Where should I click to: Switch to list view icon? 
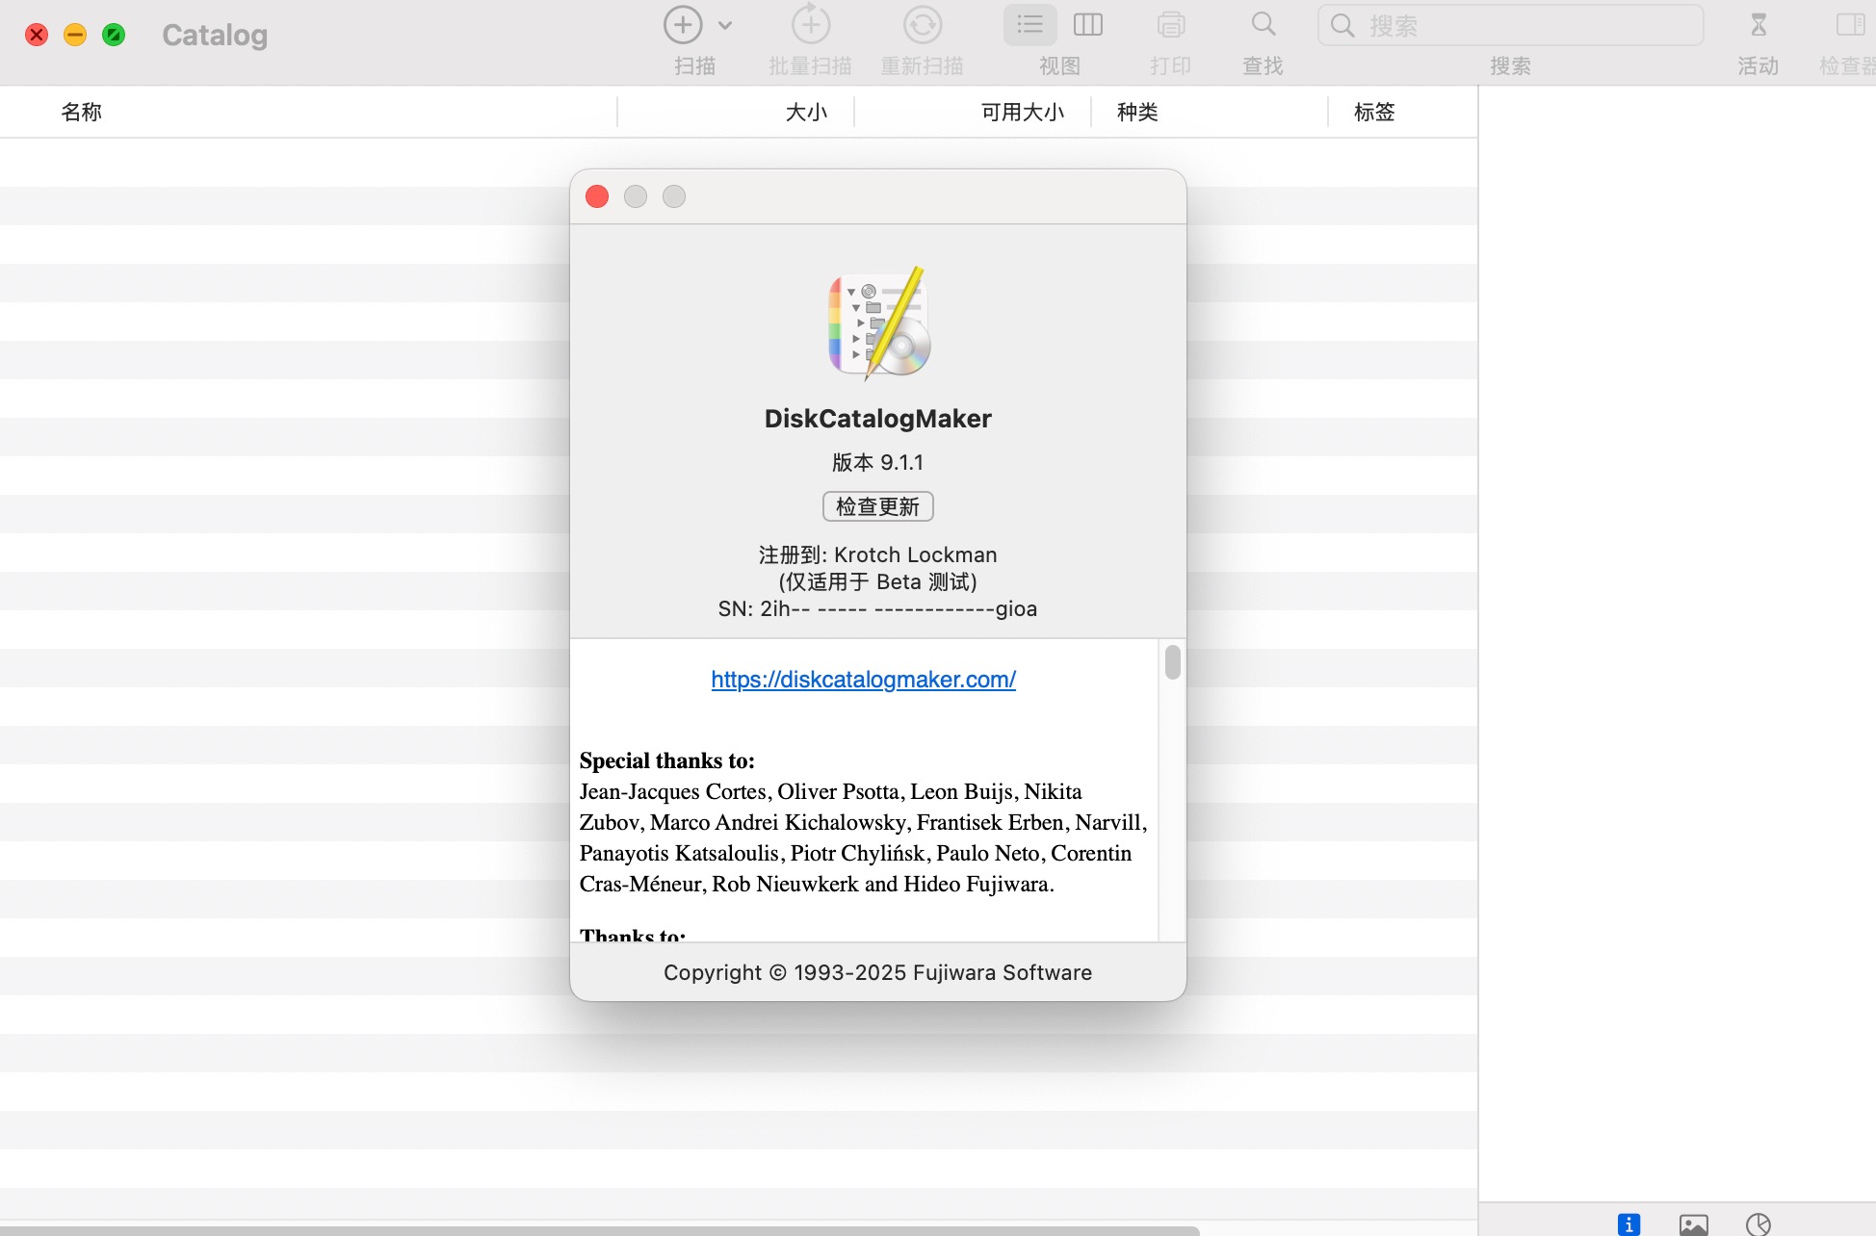click(x=1030, y=25)
